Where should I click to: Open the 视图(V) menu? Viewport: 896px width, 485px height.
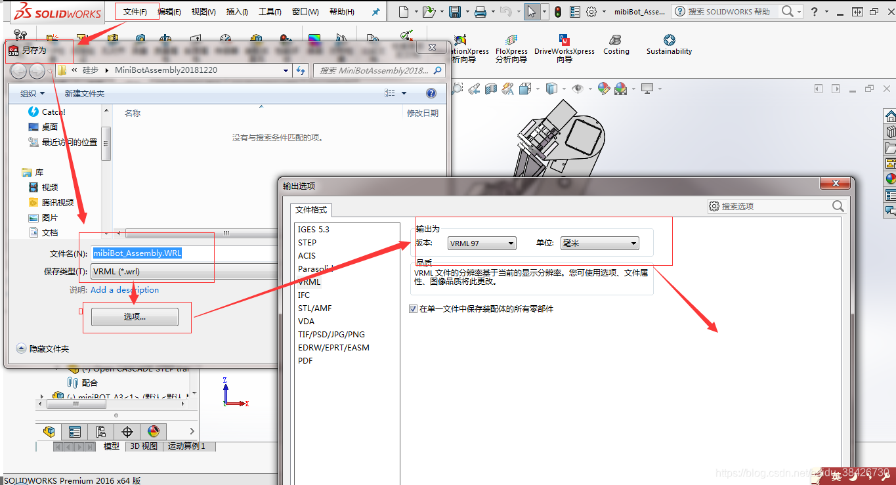(203, 12)
